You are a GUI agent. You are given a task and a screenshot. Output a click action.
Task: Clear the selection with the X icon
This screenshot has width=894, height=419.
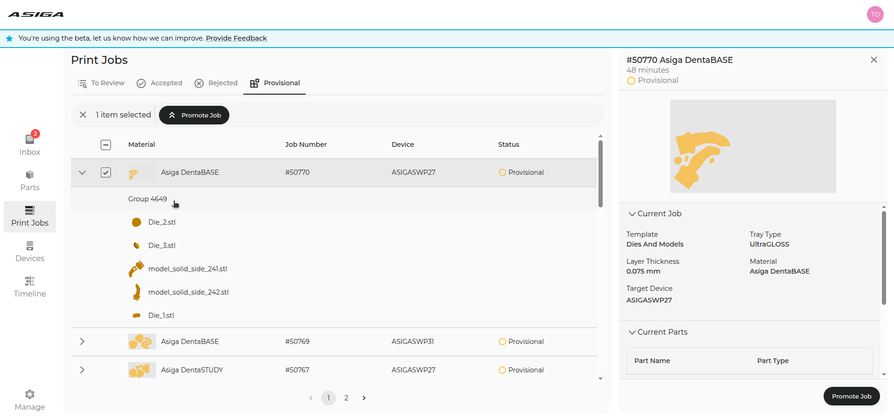[x=83, y=115]
